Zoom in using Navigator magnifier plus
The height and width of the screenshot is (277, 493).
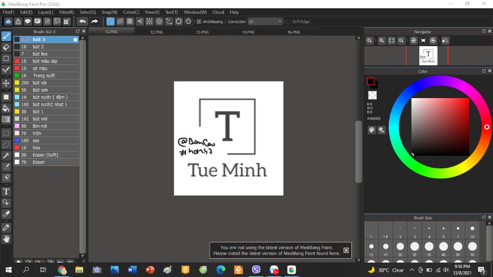(382, 40)
